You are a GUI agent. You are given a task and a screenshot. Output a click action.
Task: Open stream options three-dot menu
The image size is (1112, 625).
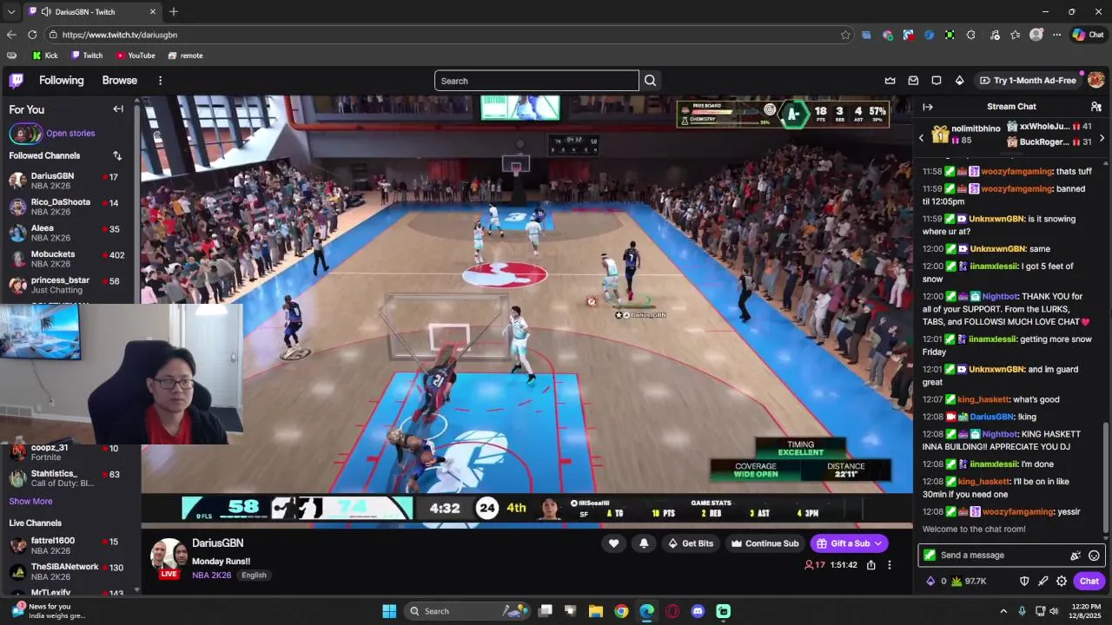pyautogui.click(x=890, y=565)
